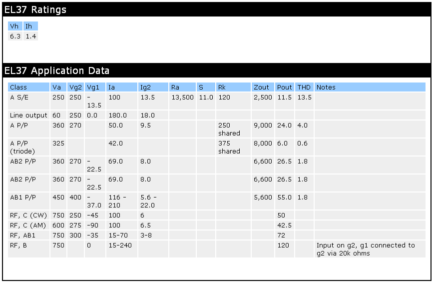Click the 275 Vg2 value
This screenshot has width=433, height=283.
76,225
